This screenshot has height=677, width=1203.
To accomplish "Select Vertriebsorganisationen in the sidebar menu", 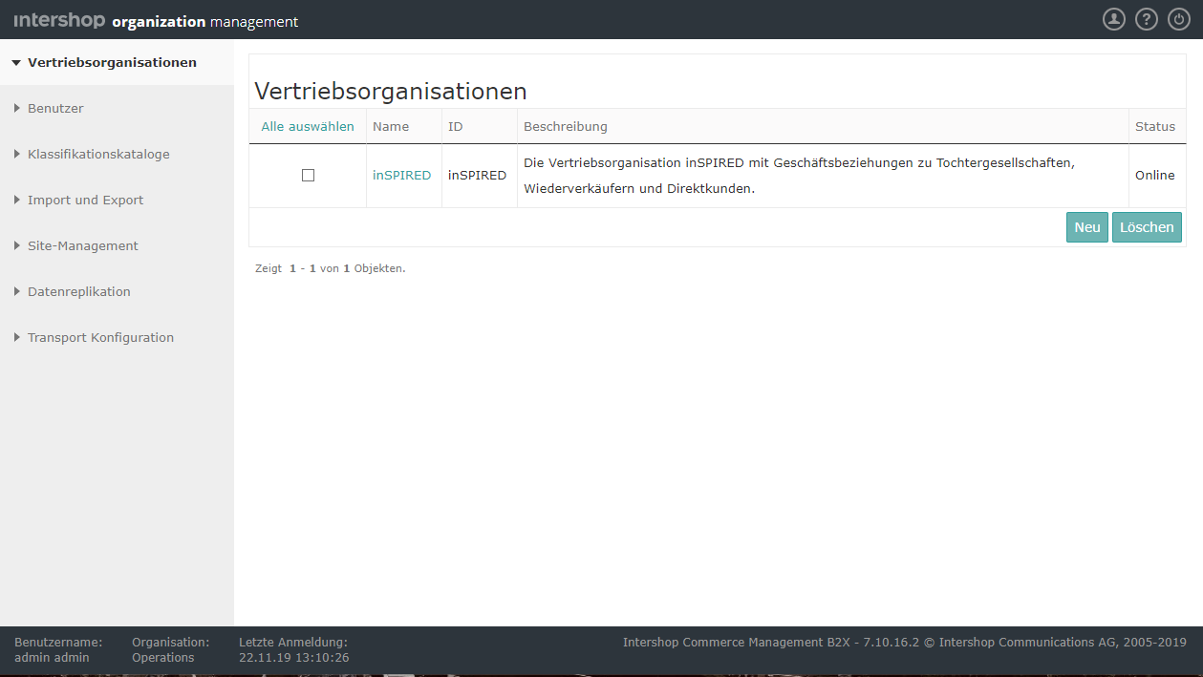I will (113, 62).
